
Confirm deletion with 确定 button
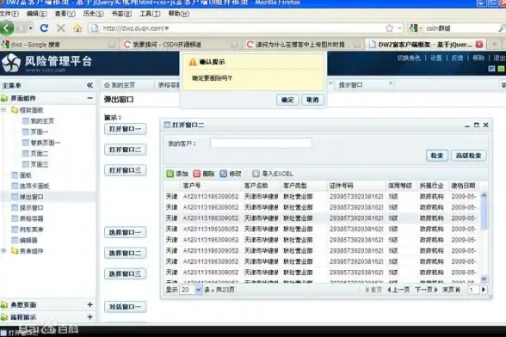(x=287, y=100)
